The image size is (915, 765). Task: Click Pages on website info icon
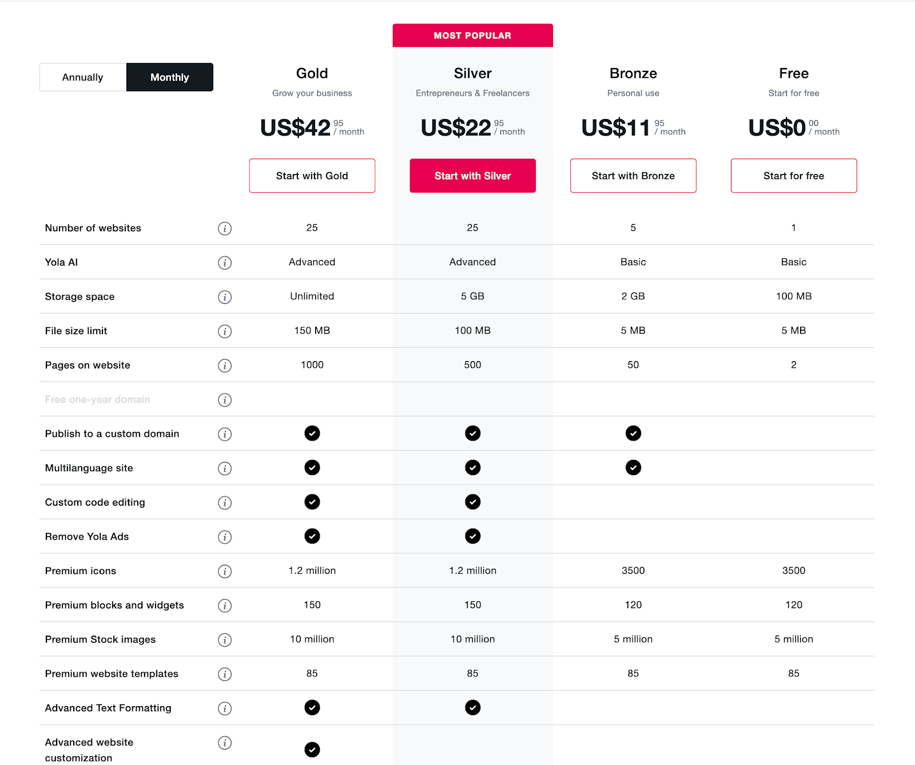pyautogui.click(x=225, y=366)
